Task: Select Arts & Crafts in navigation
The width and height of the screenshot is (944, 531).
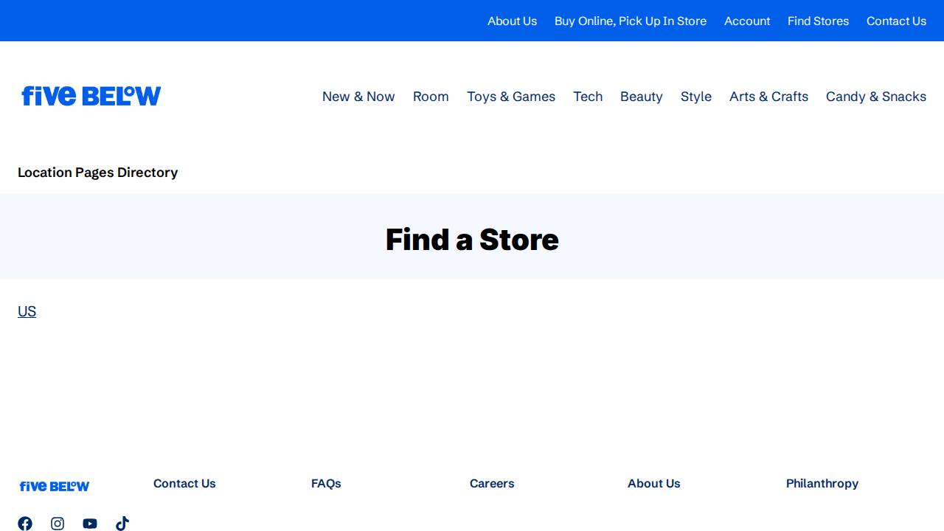Action: (768, 97)
